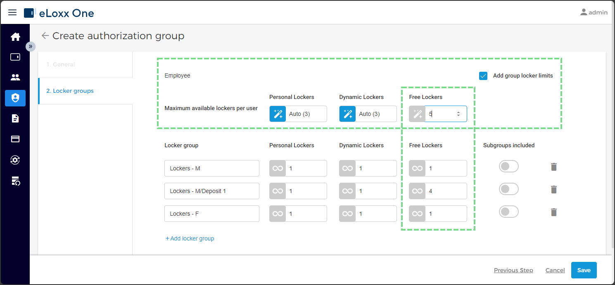Switch to the 1. General step

pyautogui.click(x=85, y=64)
